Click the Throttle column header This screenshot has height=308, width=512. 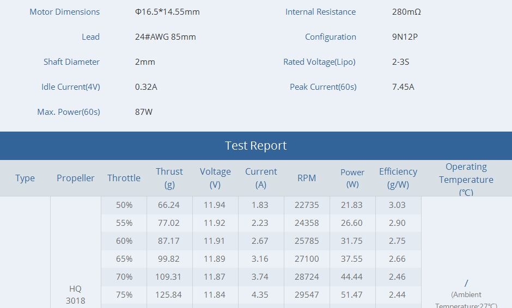pos(124,178)
